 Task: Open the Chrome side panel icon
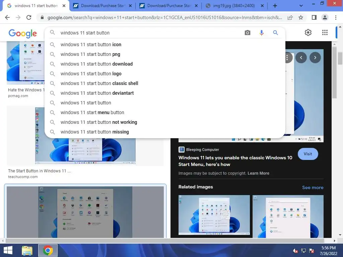tap(314, 17)
